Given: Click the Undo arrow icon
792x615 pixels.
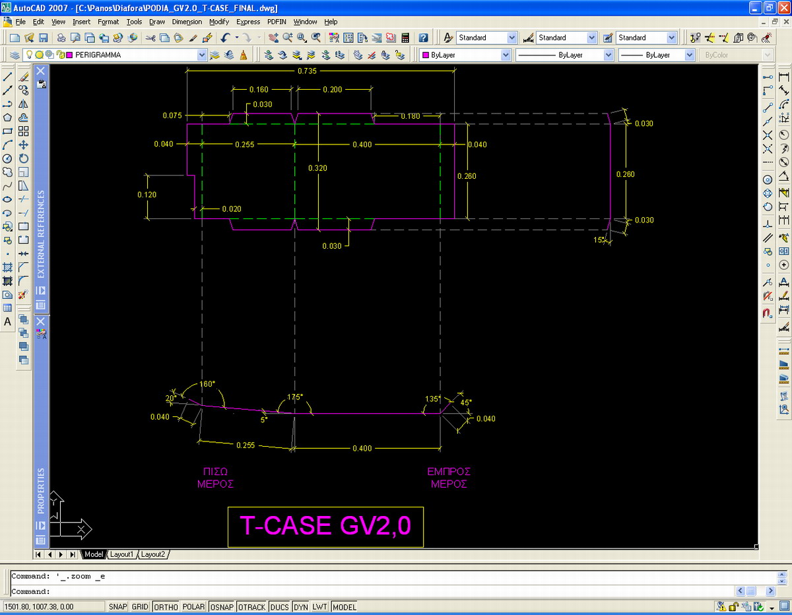Looking at the screenshot, I should point(226,38).
